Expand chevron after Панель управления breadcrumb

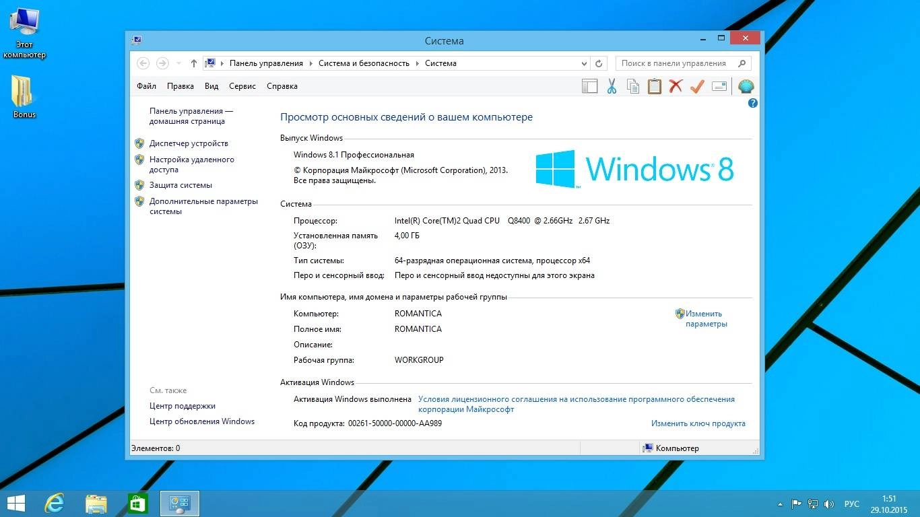point(311,63)
